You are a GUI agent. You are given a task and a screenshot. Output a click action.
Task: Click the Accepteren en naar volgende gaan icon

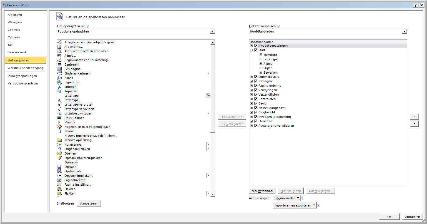click(x=59, y=42)
